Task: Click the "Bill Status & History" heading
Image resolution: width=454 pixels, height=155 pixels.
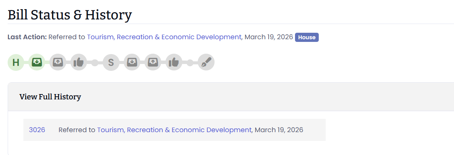Action: point(70,14)
